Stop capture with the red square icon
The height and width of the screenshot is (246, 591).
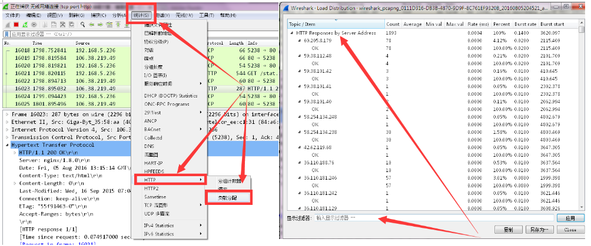coord(16,25)
